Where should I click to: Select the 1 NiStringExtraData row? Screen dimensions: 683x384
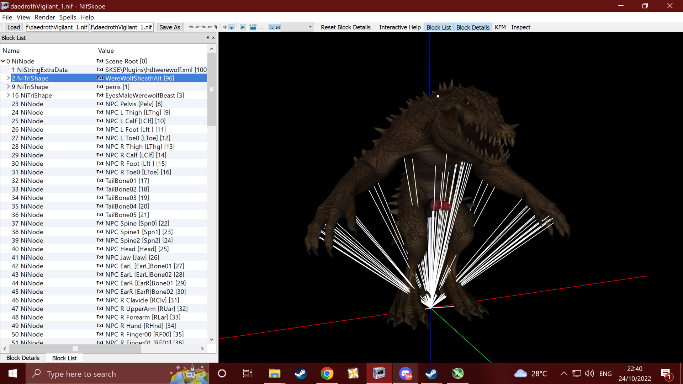[x=104, y=70]
